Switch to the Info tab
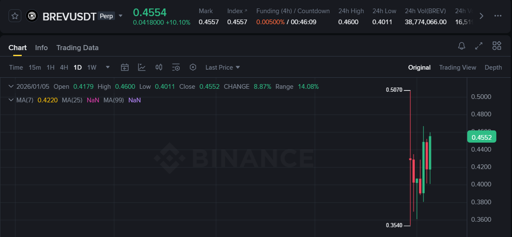512x237 pixels. (41, 48)
